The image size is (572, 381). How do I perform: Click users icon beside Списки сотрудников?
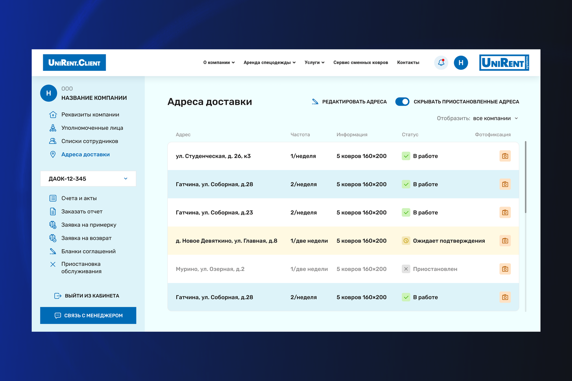tap(53, 141)
